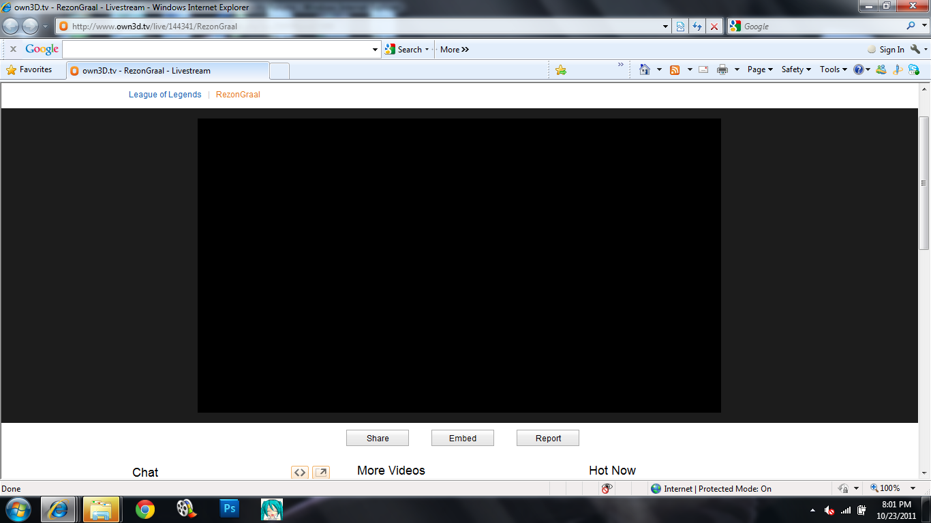Image resolution: width=931 pixels, height=523 pixels.
Task: Click the Embed button below video
Action: pyautogui.click(x=463, y=438)
